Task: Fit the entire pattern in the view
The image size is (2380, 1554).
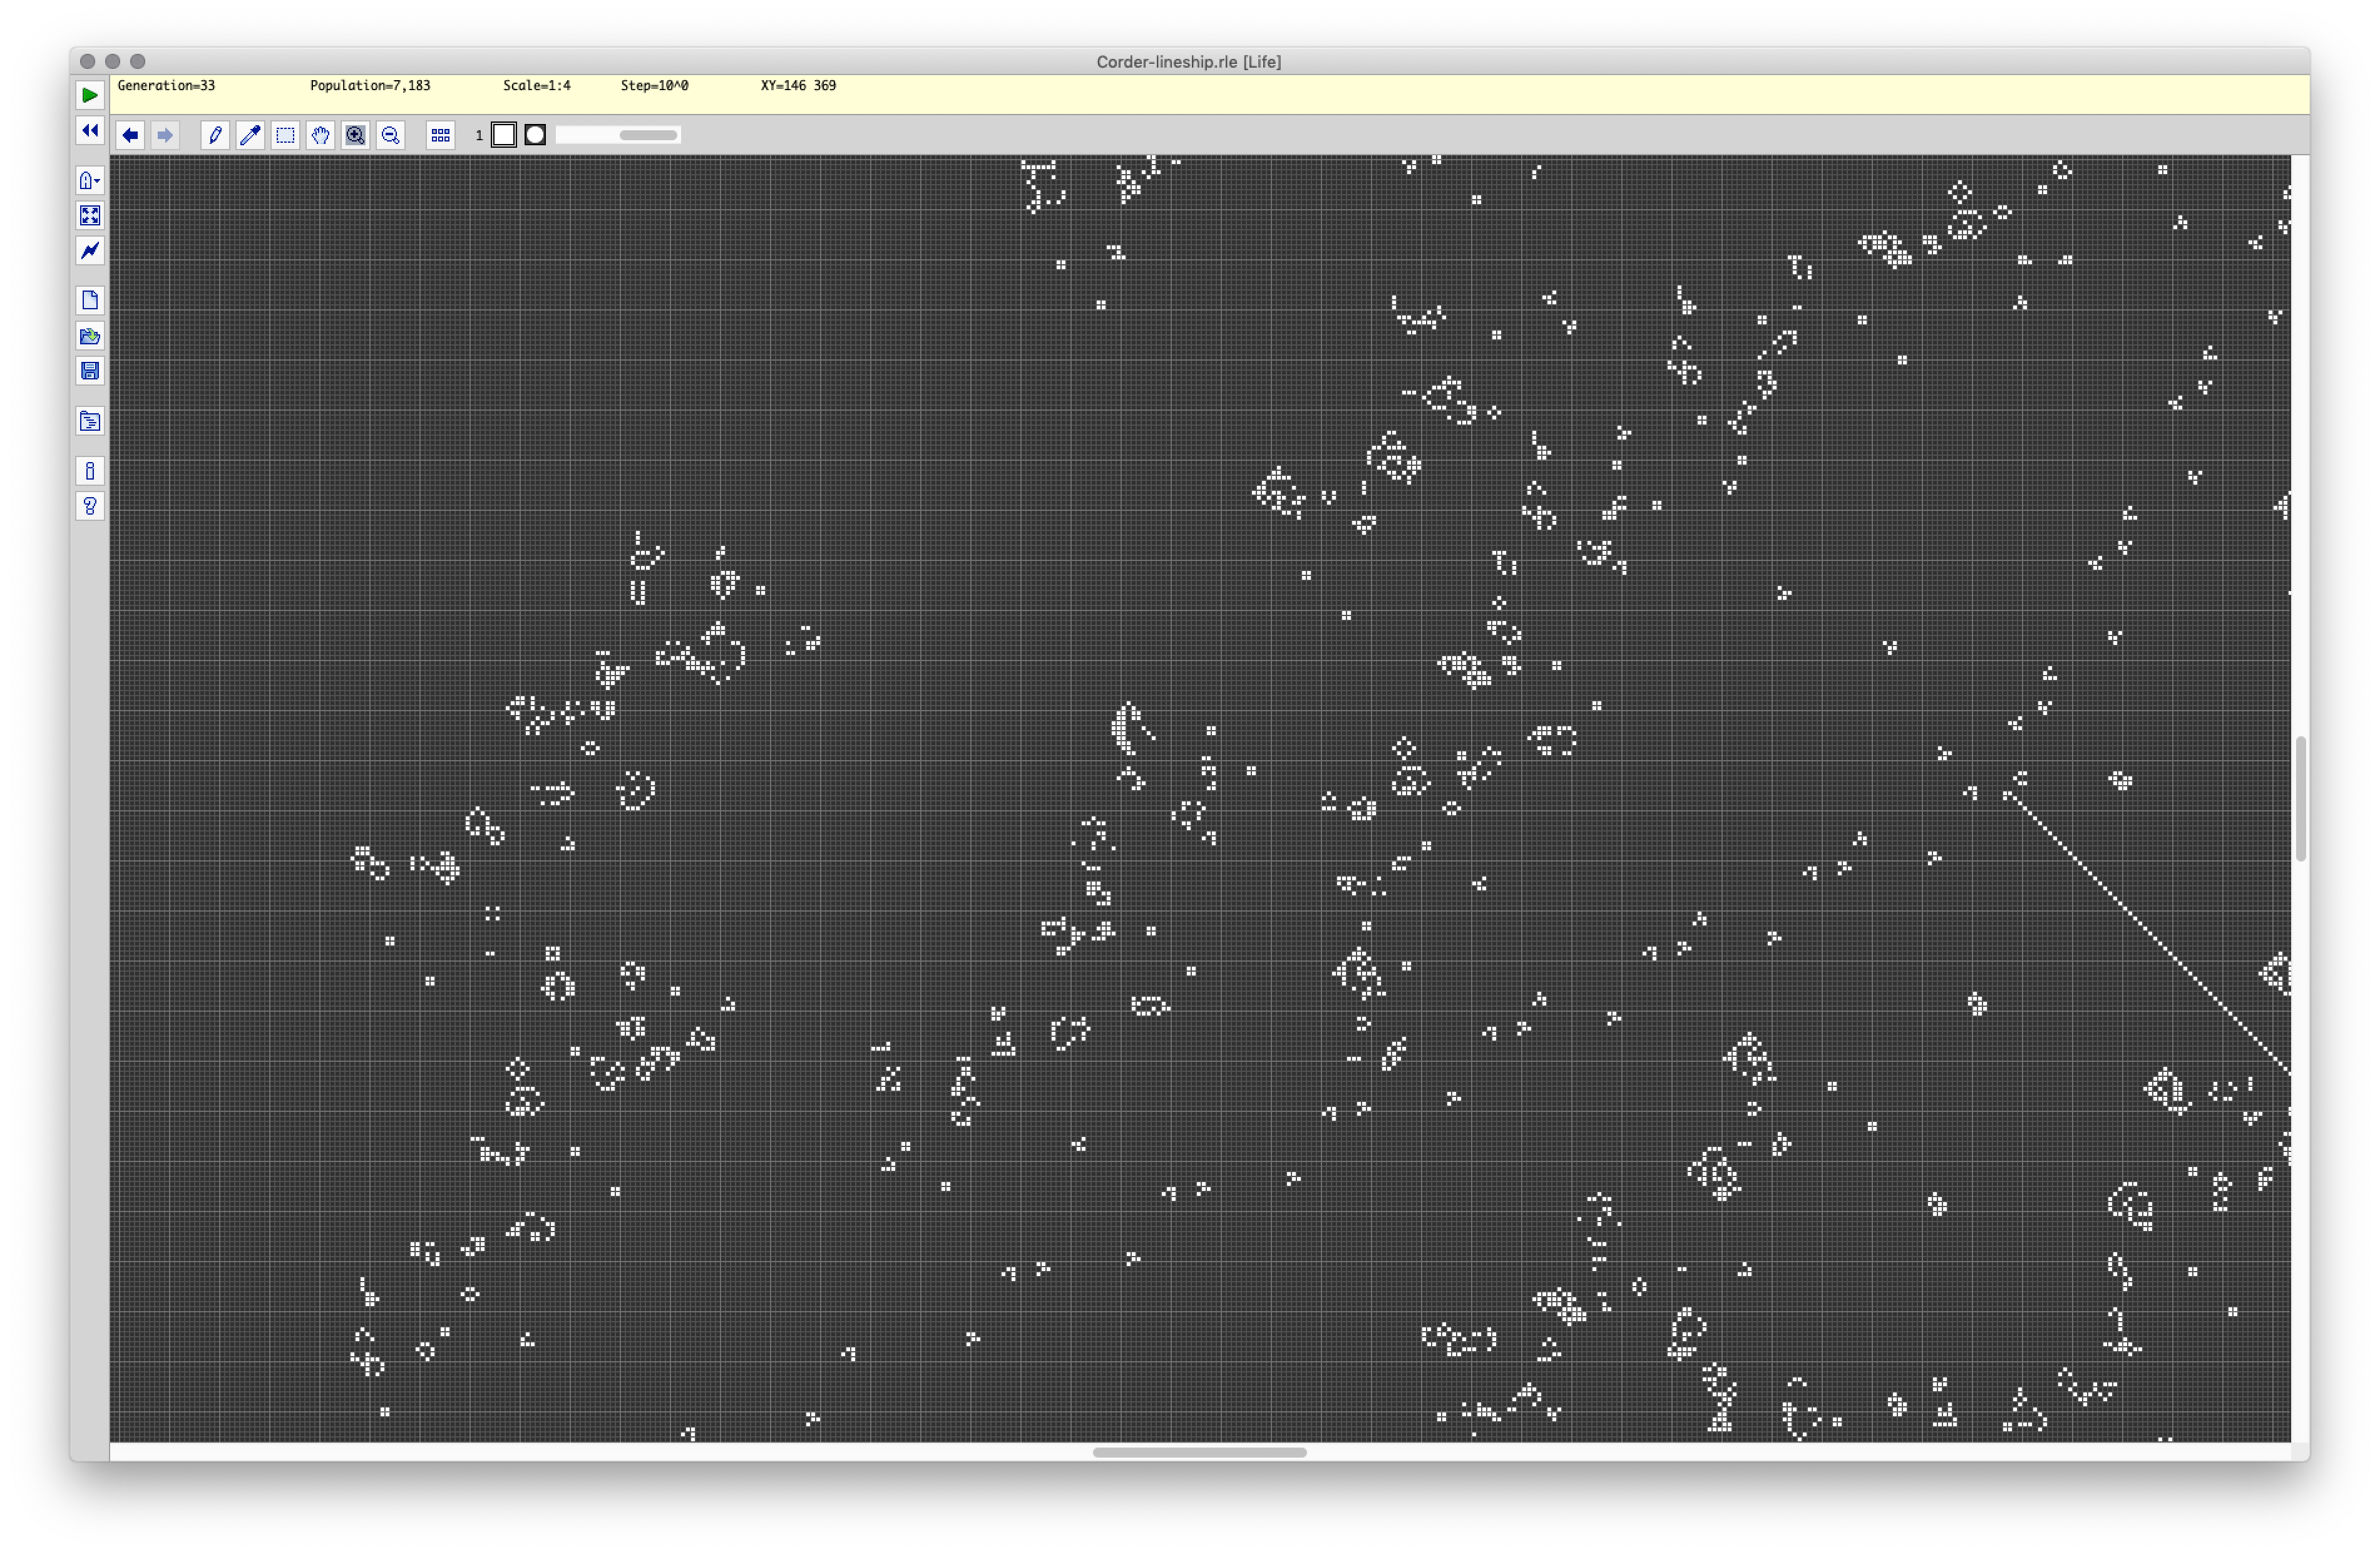Action: pyautogui.click(x=90, y=216)
